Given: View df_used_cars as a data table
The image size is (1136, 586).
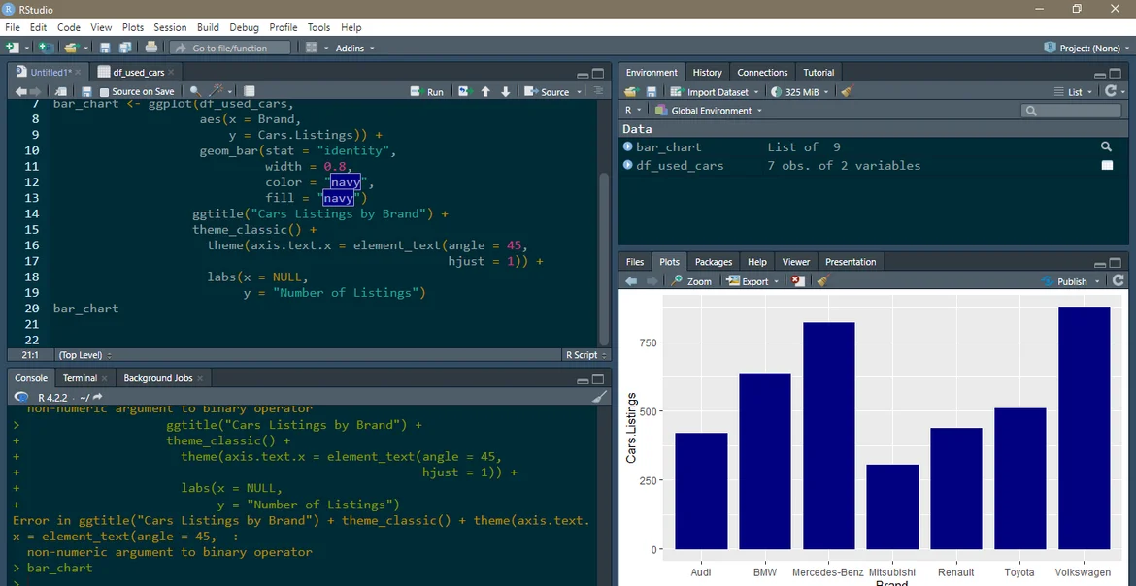Looking at the screenshot, I should click(x=1106, y=166).
